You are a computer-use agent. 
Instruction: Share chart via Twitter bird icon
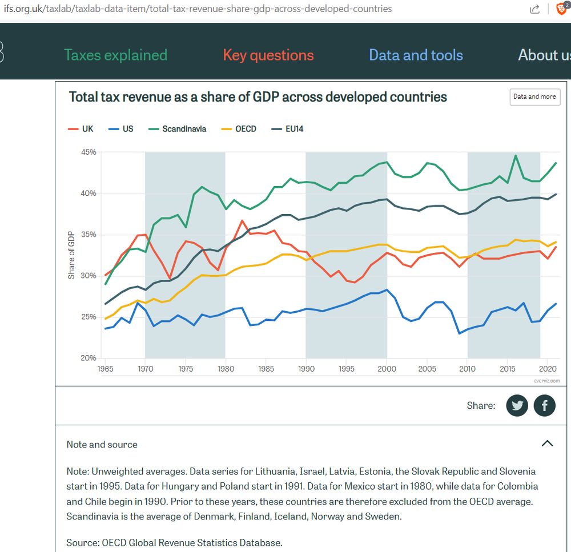point(517,405)
